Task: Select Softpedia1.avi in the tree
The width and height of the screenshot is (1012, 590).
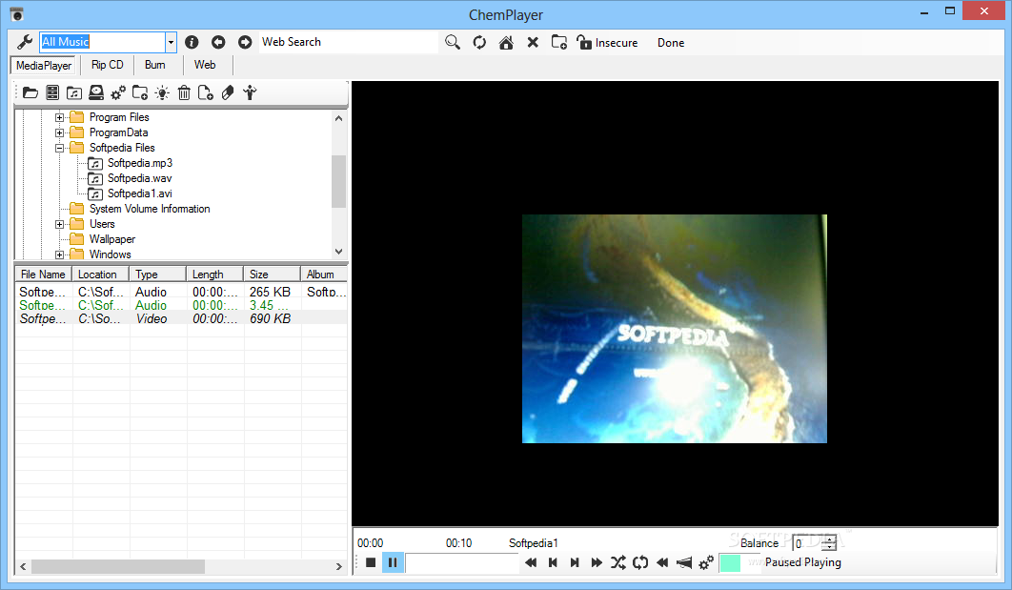Action: [139, 193]
